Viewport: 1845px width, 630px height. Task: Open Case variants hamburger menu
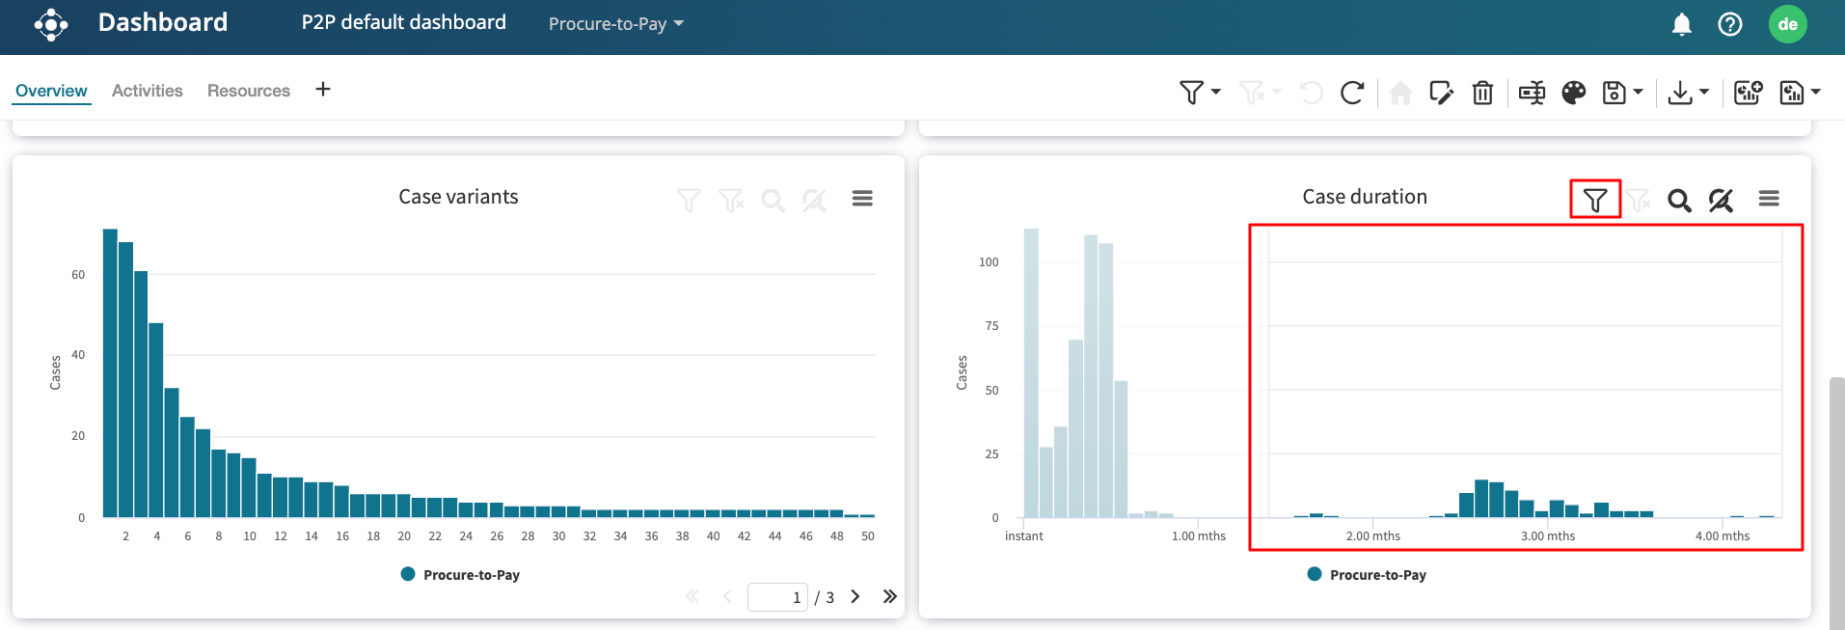pyautogui.click(x=862, y=199)
